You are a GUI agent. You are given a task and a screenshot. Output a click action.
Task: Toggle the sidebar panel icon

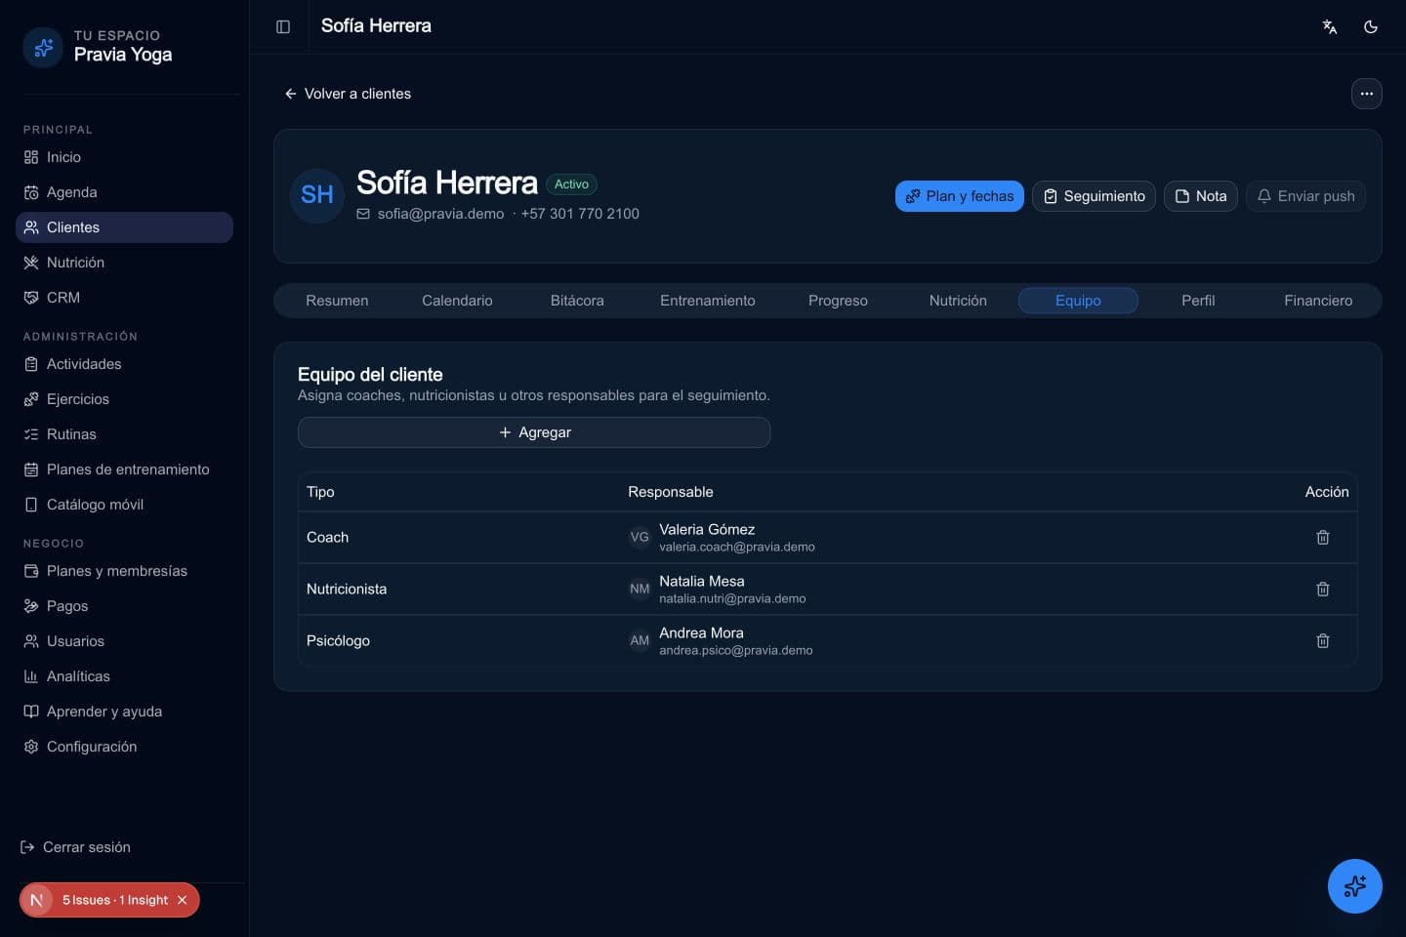pyautogui.click(x=283, y=26)
